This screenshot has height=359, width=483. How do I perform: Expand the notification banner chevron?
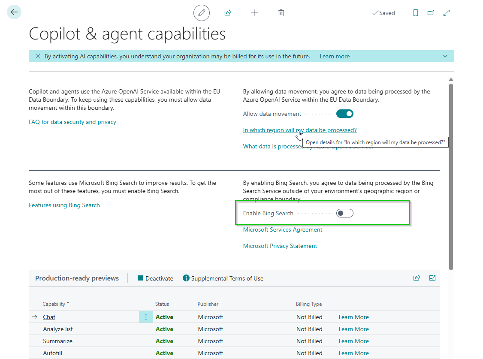tap(445, 56)
